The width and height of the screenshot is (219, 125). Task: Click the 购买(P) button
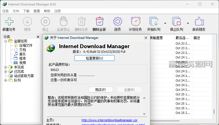pos(100,90)
